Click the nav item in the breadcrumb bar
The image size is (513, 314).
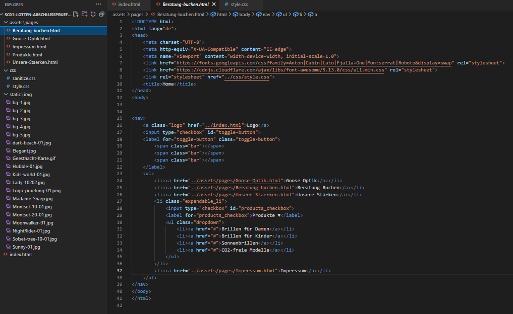(x=267, y=15)
